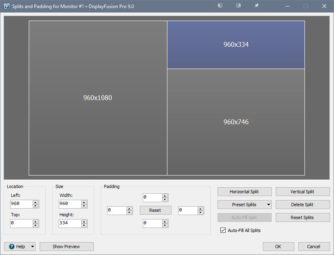The width and height of the screenshot is (334, 255).
Task: Click the second monitor-window icon in the title bar
Action: pyautogui.click(x=238, y=6)
